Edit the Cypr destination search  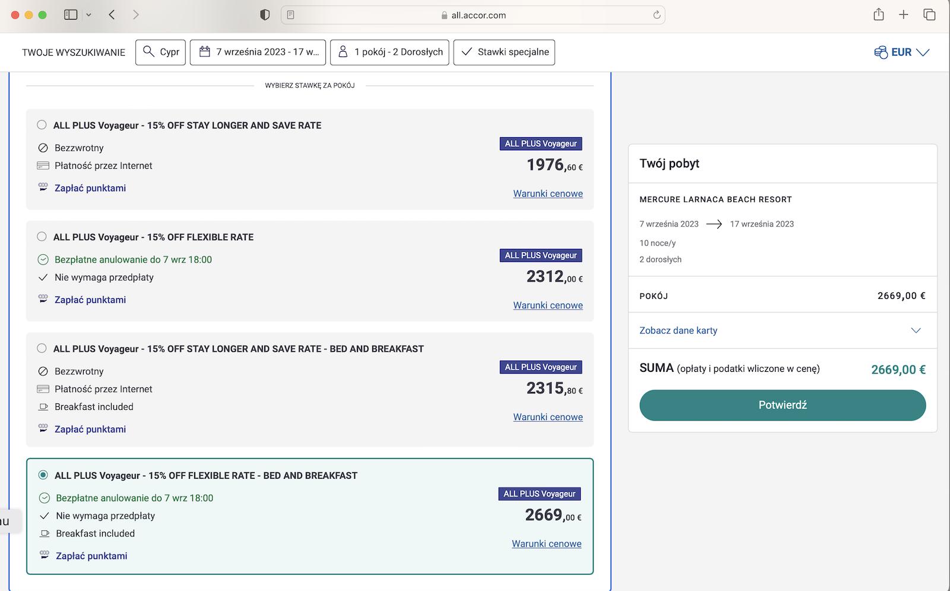(x=160, y=52)
